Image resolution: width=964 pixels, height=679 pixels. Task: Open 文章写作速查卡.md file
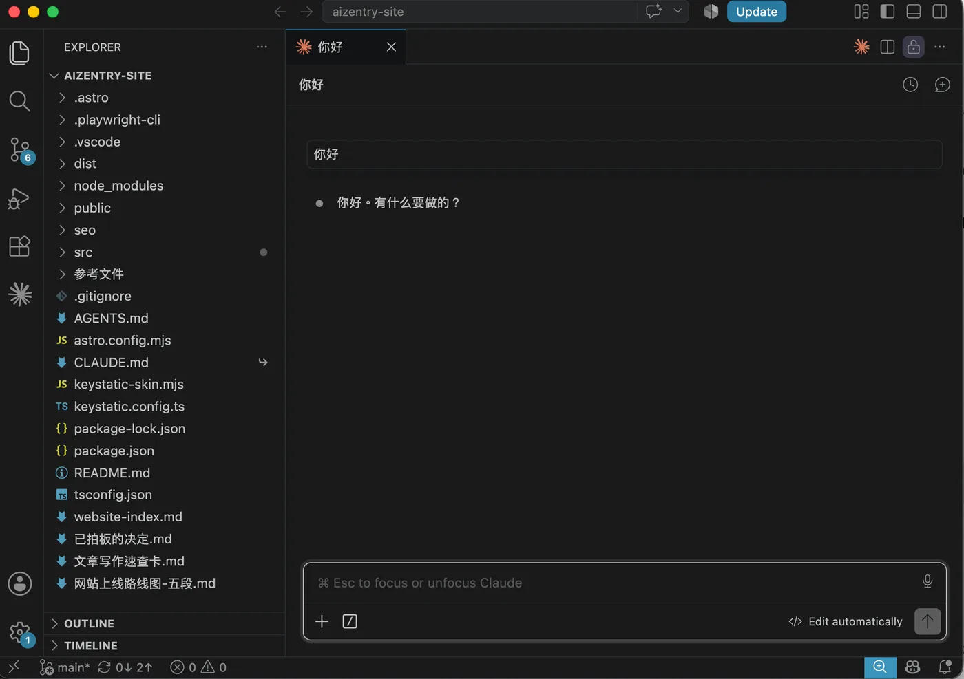pos(165,561)
